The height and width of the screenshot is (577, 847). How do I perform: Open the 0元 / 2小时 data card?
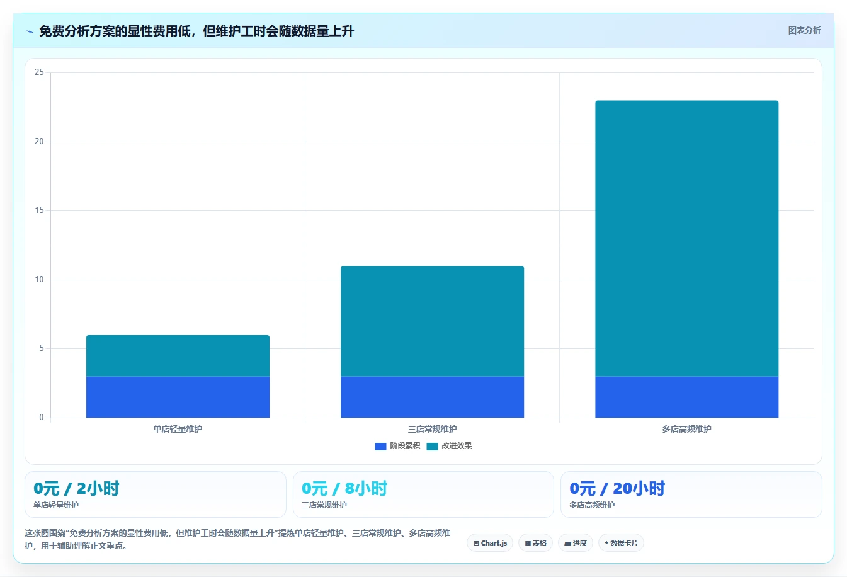pyautogui.click(x=156, y=494)
